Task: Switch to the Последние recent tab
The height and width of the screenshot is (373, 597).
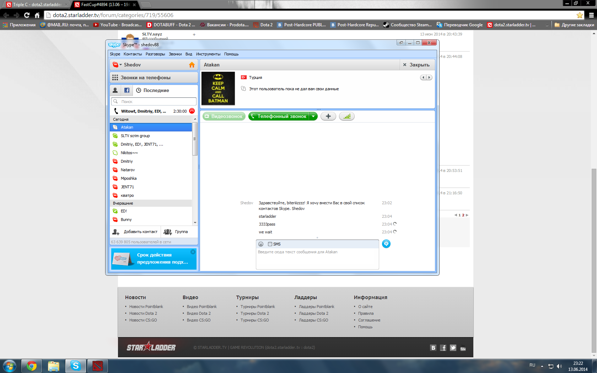Action: coord(153,90)
